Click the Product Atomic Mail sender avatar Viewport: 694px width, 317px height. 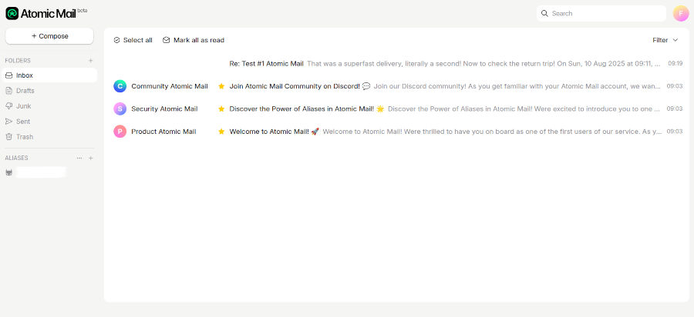pyautogui.click(x=120, y=132)
